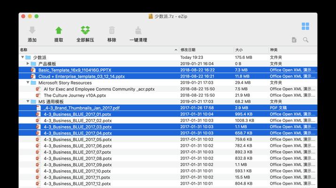
Task: Click the BLUE_2017_02.potx file icon
Action: pyautogui.click(x=38, y=120)
